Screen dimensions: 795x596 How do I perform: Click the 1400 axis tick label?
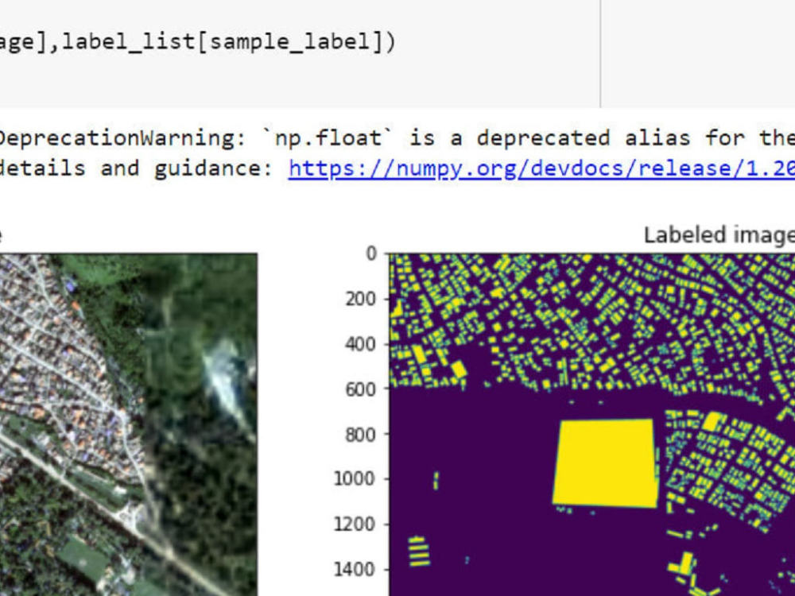[355, 569]
